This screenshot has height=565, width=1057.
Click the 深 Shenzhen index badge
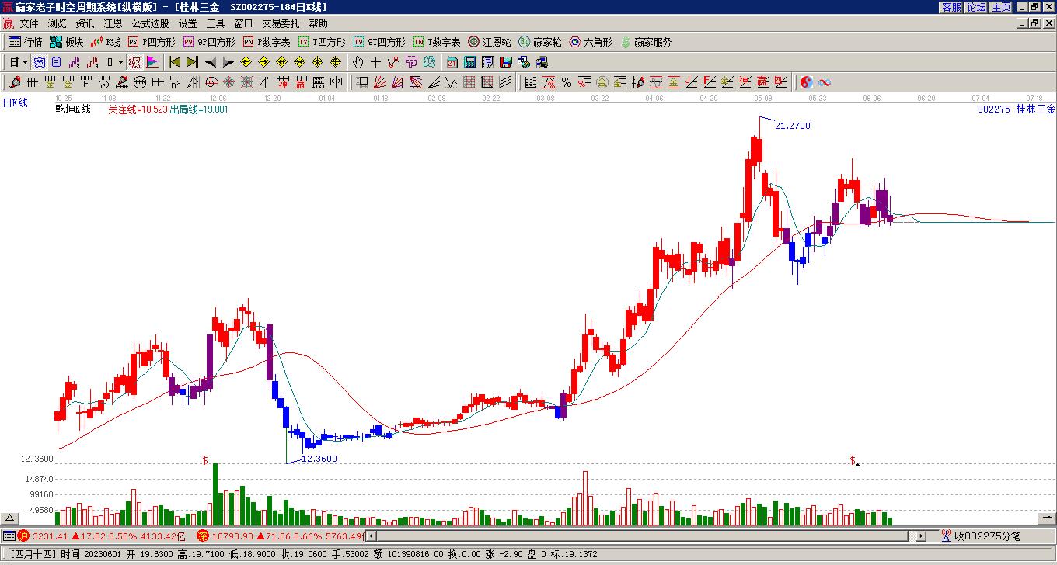[203, 536]
